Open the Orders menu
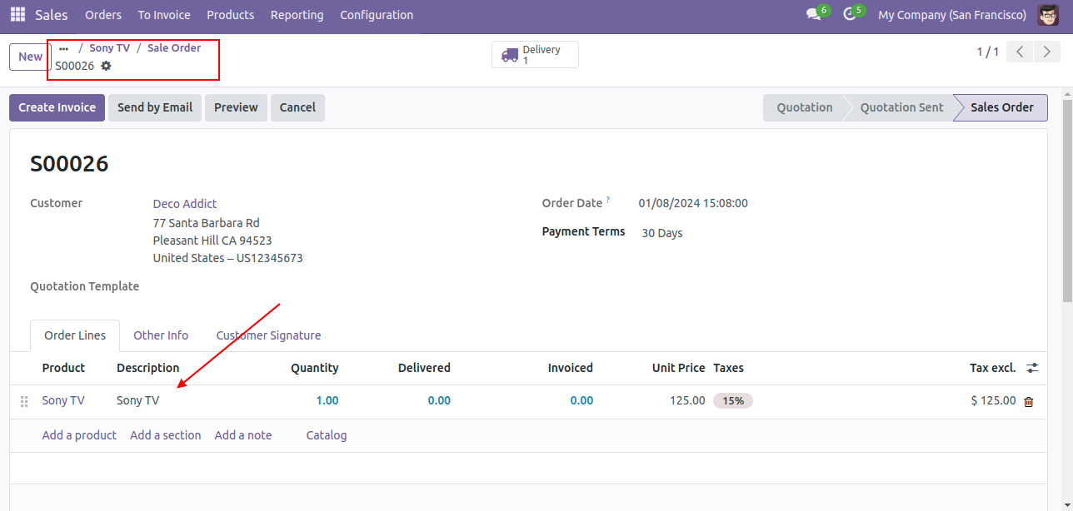 pyautogui.click(x=103, y=15)
